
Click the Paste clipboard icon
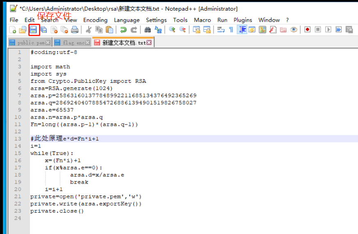[x=109, y=30]
